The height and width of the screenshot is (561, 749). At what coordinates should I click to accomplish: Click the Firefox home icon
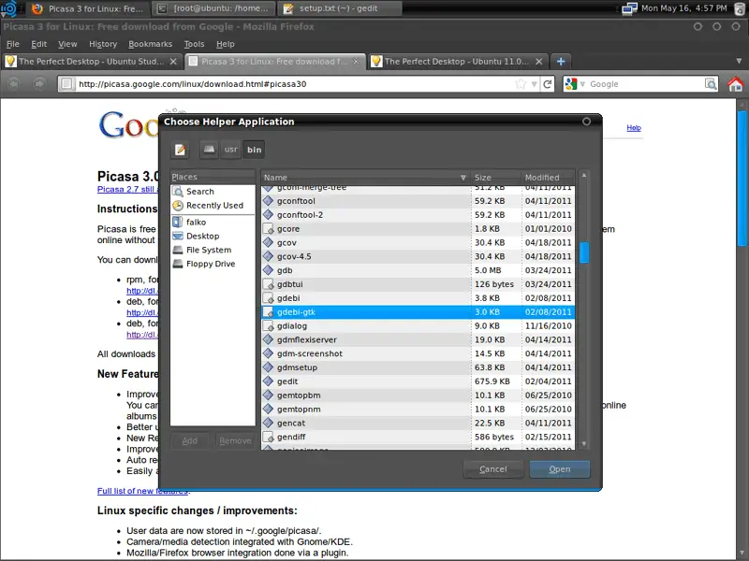click(x=736, y=84)
